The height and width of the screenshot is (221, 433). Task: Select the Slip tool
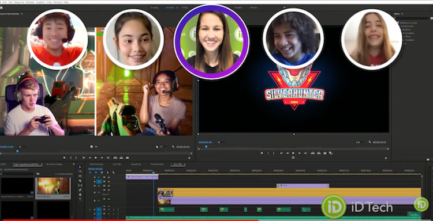pyautogui.click(x=80, y=185)
